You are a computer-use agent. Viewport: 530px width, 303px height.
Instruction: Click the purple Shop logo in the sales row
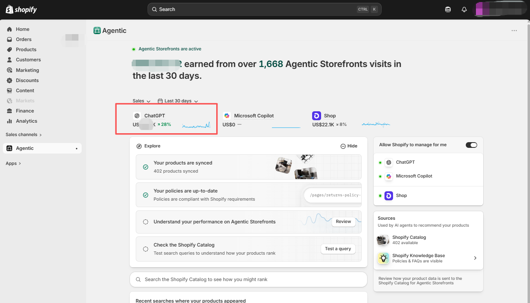317,116
